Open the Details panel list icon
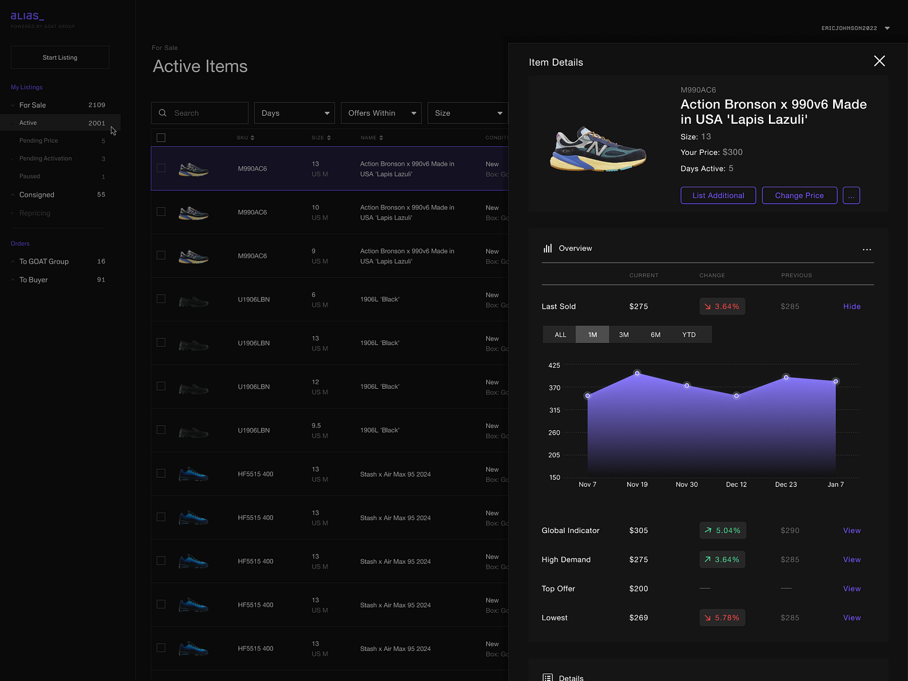 point(548,677)
